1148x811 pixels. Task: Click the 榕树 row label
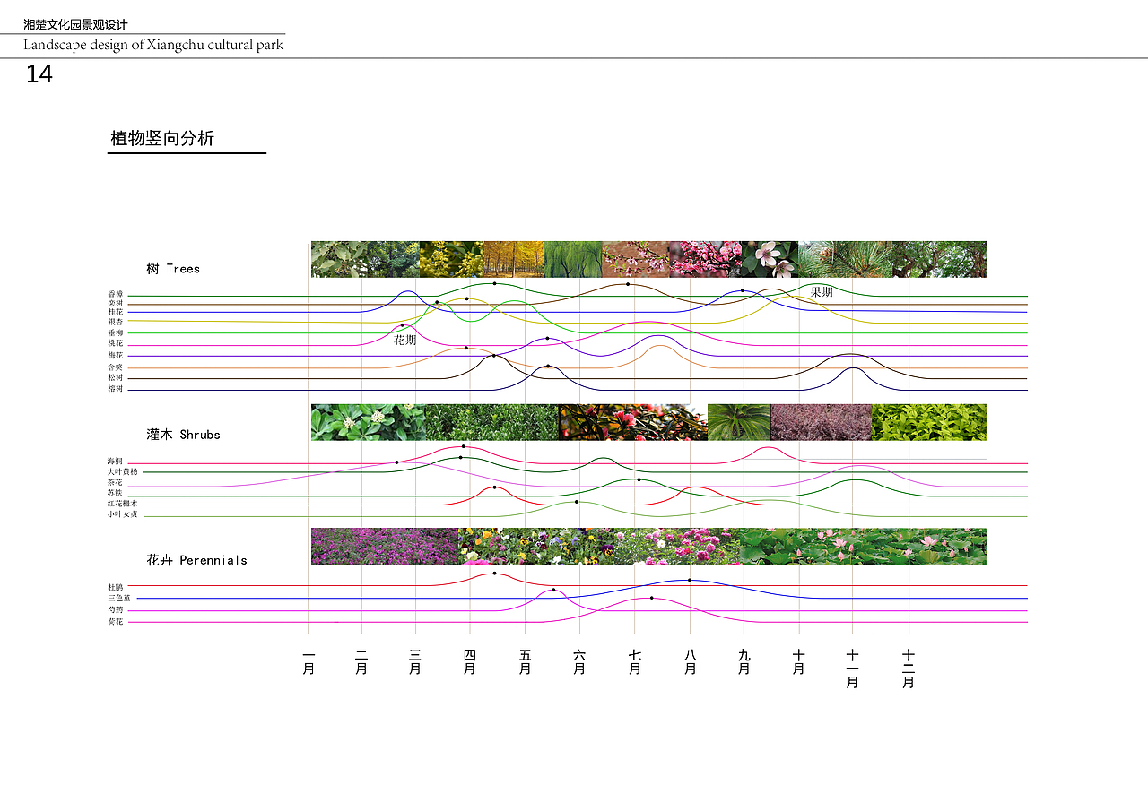click(x=116, y=390)
